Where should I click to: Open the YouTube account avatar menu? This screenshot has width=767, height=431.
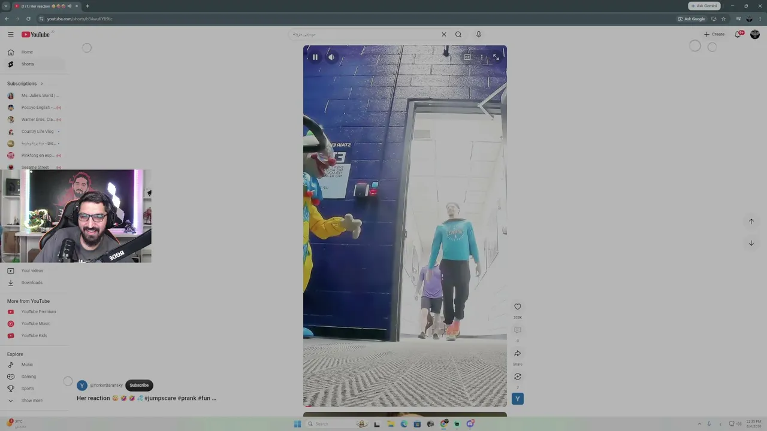[755, 34]
